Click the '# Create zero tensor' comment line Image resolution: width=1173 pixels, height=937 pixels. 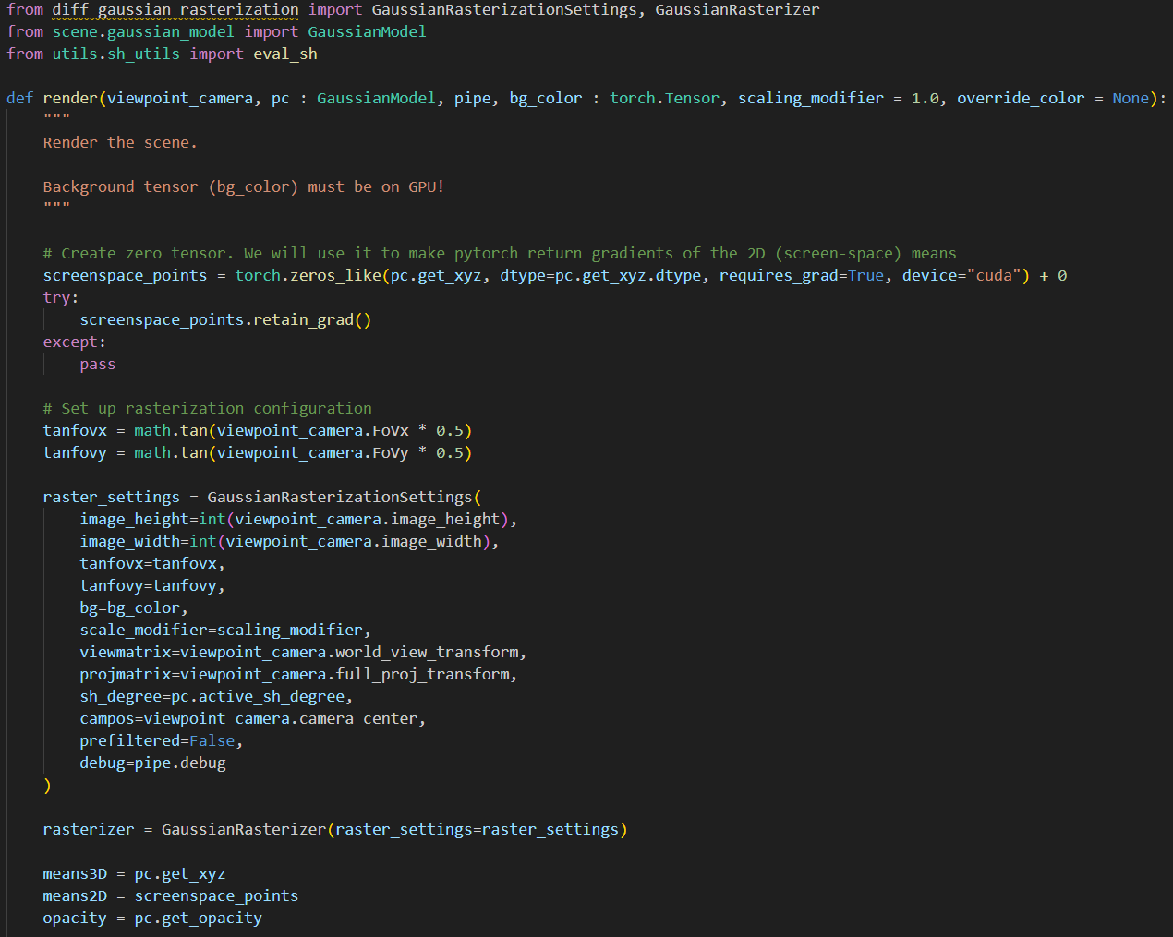coord(500,254)
